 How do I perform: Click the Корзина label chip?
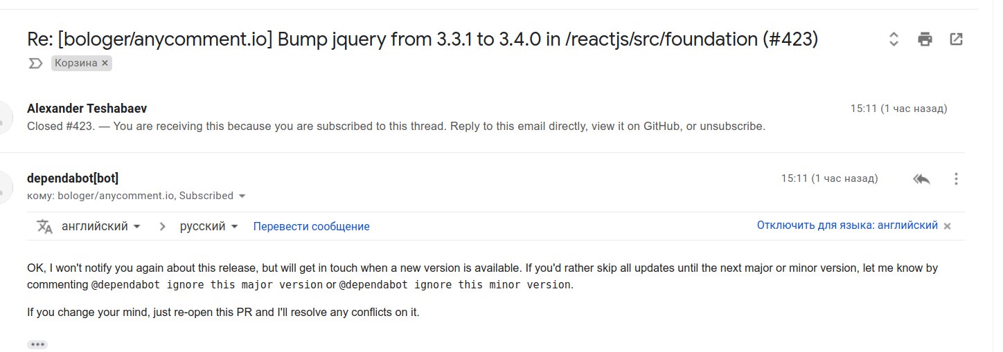(x=76, y=63)
